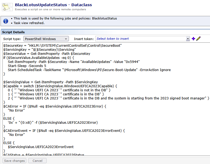Image resolution: width=210 pixels, height=164 pixels.
Task: Click the Start-ScheduledTask Secure-Boot-Update line
Action: (x=89, y=70)
